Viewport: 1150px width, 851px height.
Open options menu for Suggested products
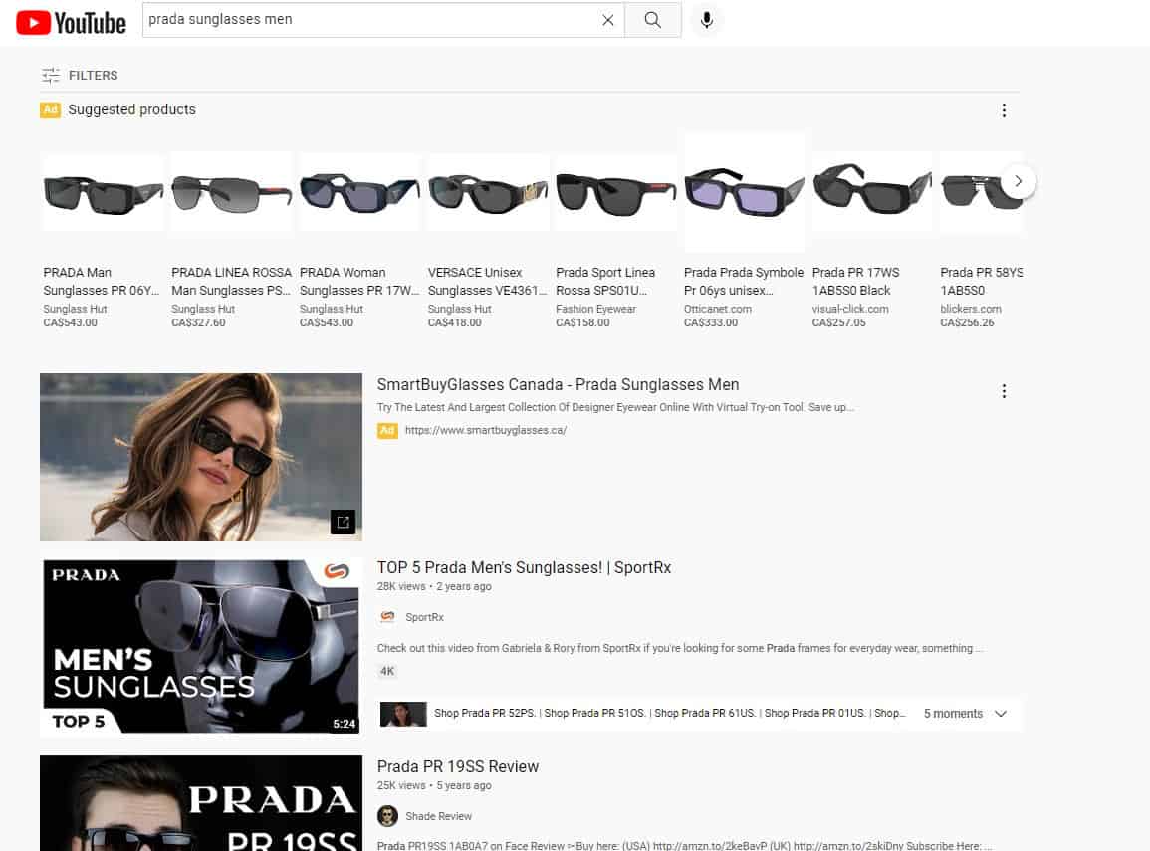[1004, 109]
